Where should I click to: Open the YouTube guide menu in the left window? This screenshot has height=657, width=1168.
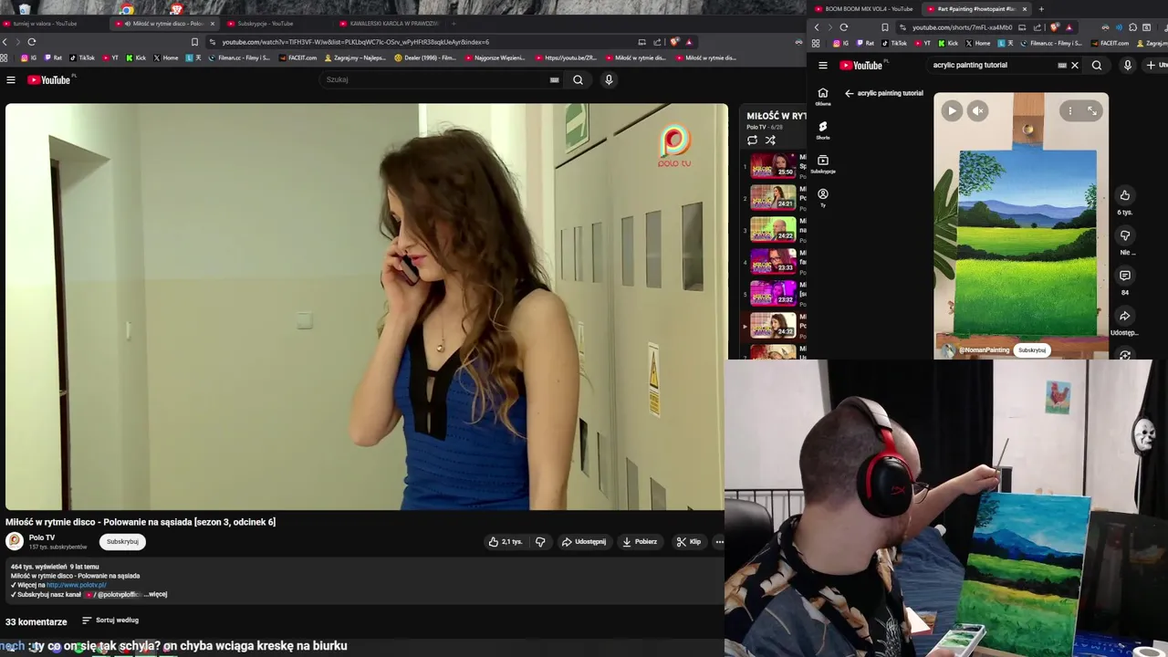(x=11, y=80)
